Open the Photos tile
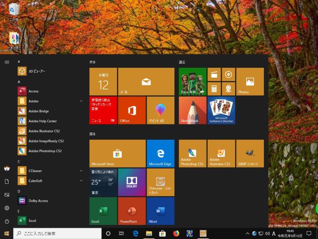The height and width of the screenshot is (239, 318). point(249,81)
